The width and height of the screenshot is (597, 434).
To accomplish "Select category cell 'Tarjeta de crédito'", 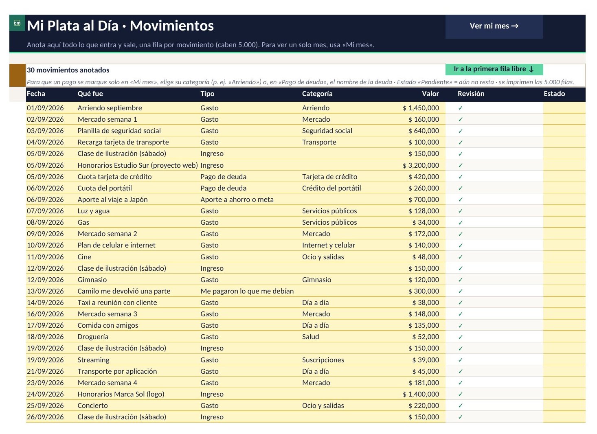I will (x=329, y=177).
